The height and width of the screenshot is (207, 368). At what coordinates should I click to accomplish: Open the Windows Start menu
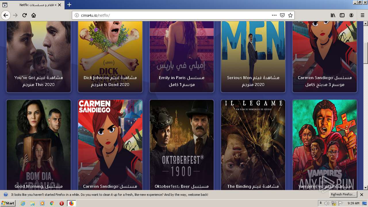[x=8, y=203]
